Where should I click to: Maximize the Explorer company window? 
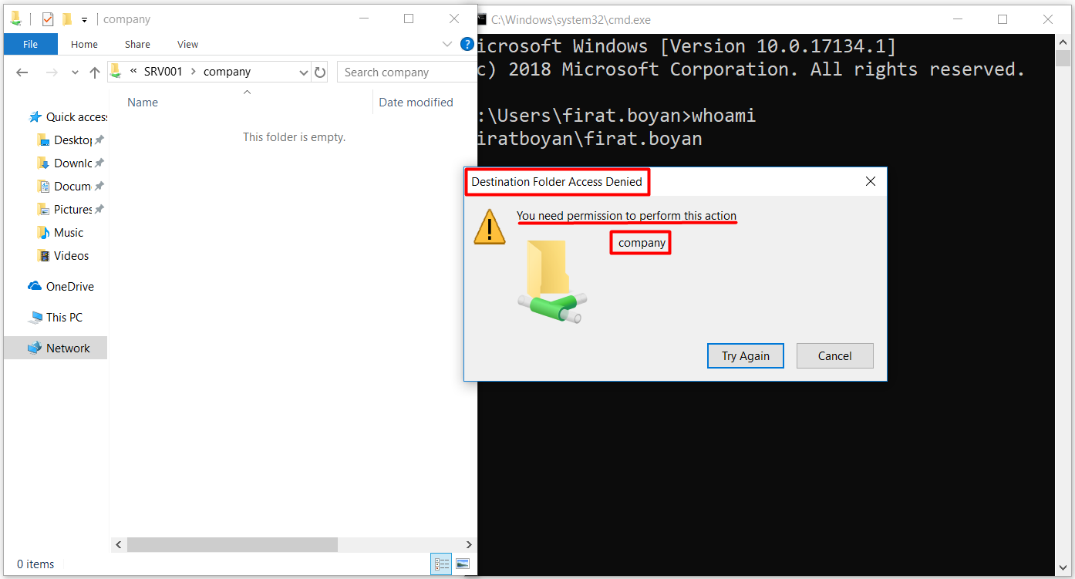coord(409,19)
